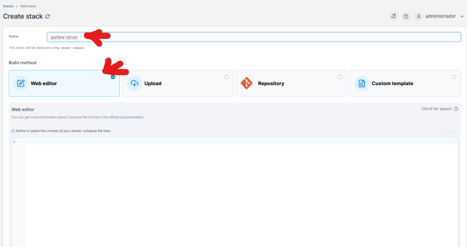The image size is (467, 247).
Task: Select the Custom template radio button
Action: pyautogui.click(x=454, y=77)
